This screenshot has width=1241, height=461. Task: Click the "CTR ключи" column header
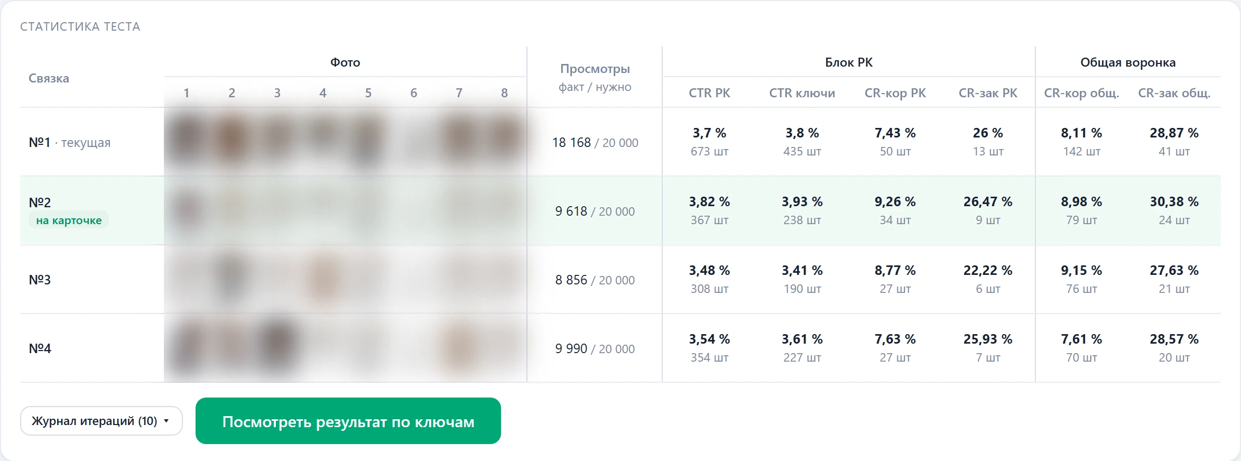(802, 93)
